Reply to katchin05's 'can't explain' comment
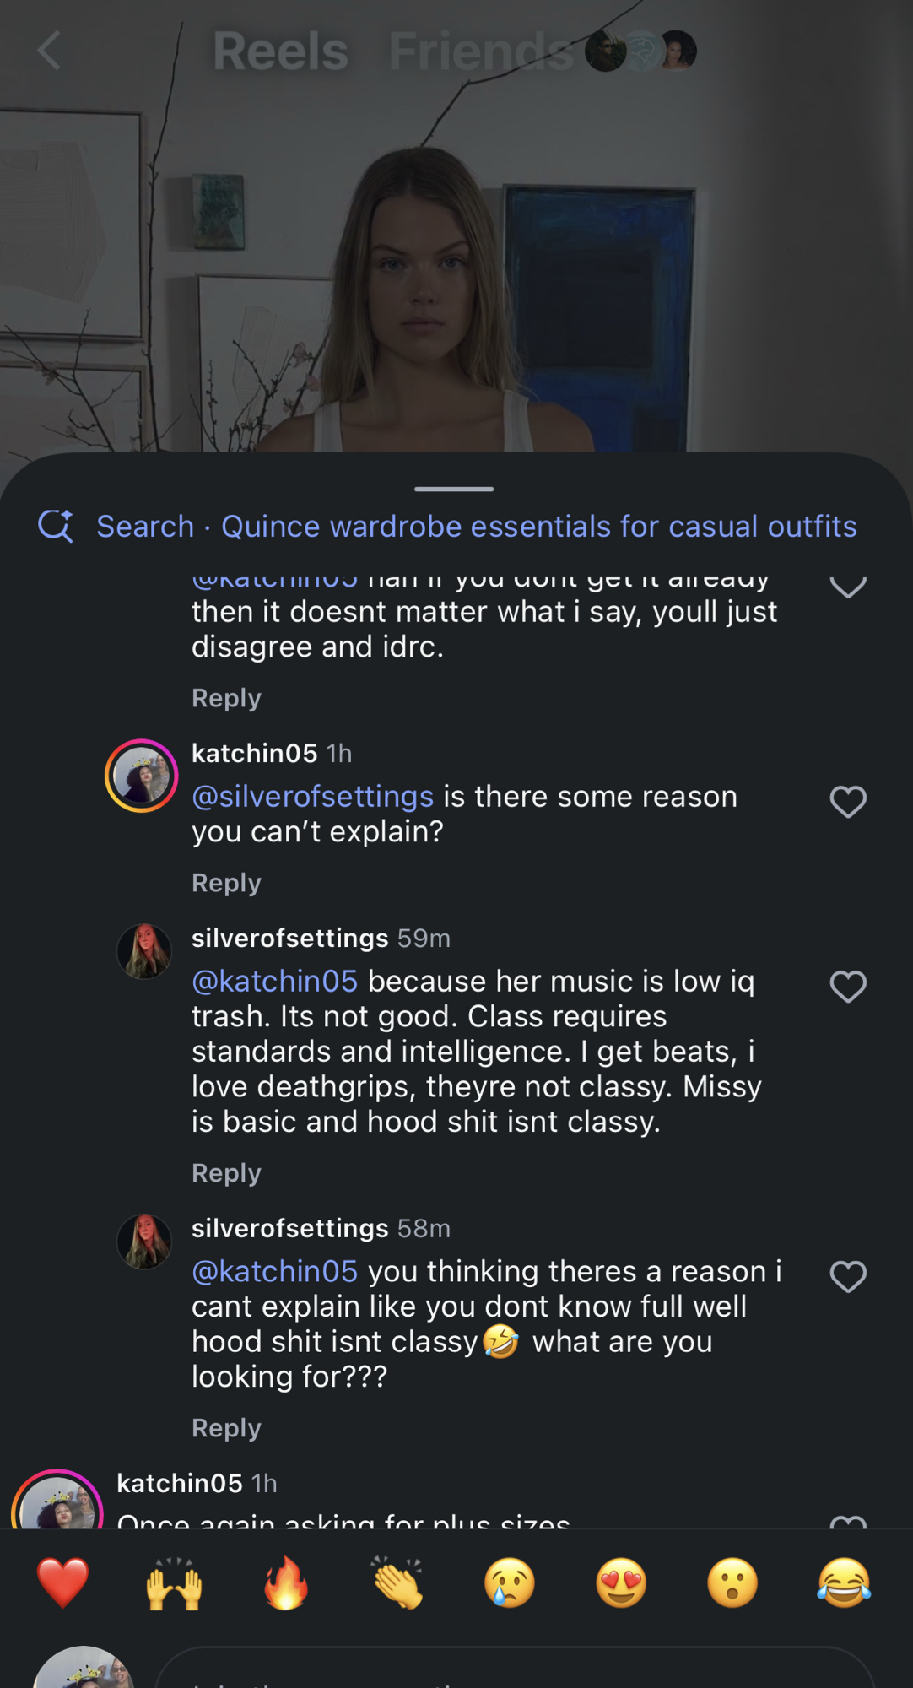913x1688 pixels. tap(226, 883)
